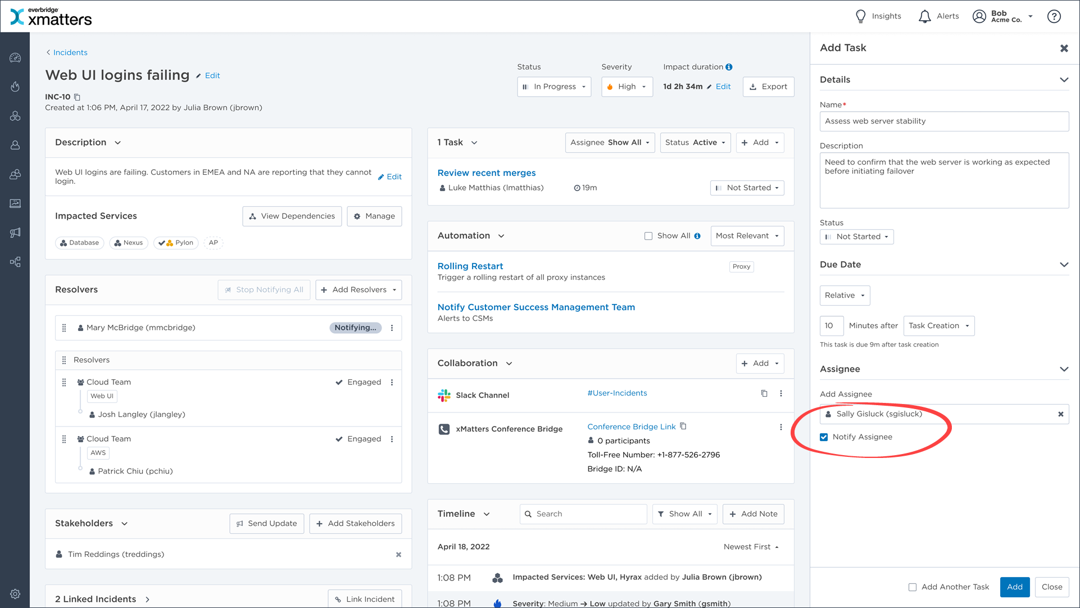Viewport: 1080px width, 608px height.
Task: Open the Timeline Show All filter
Action: tap(685, 514)
